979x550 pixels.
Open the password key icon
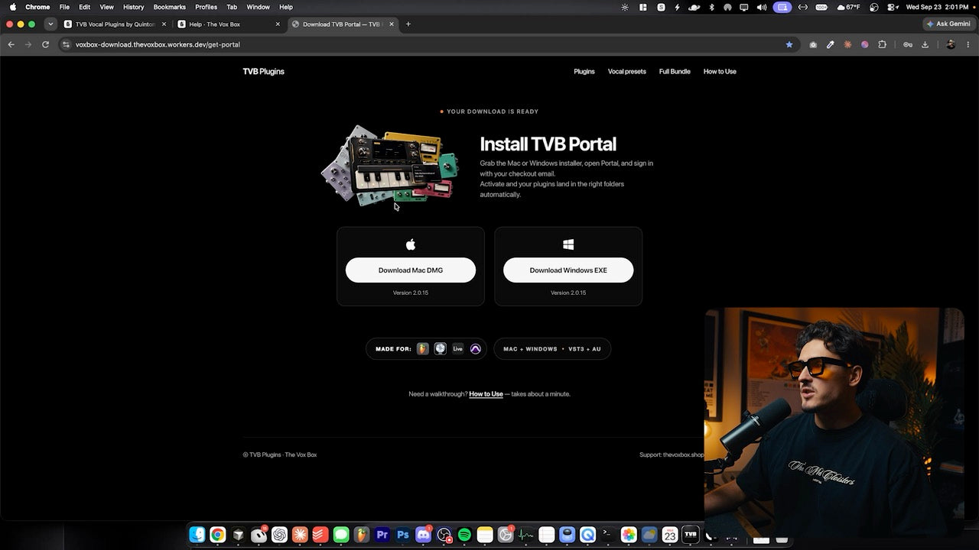(908, 45)
